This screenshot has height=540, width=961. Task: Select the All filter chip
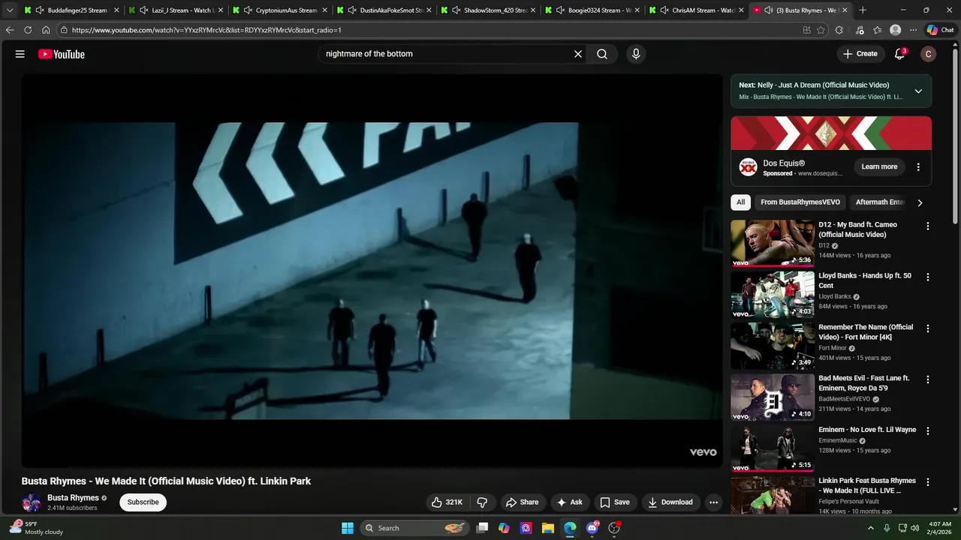coord(741,202)
